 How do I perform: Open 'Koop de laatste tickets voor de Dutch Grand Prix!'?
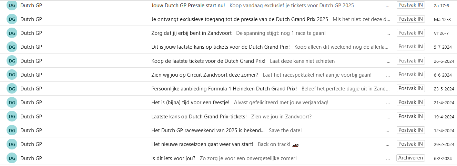pyautogui.click(x=209, y=61)
